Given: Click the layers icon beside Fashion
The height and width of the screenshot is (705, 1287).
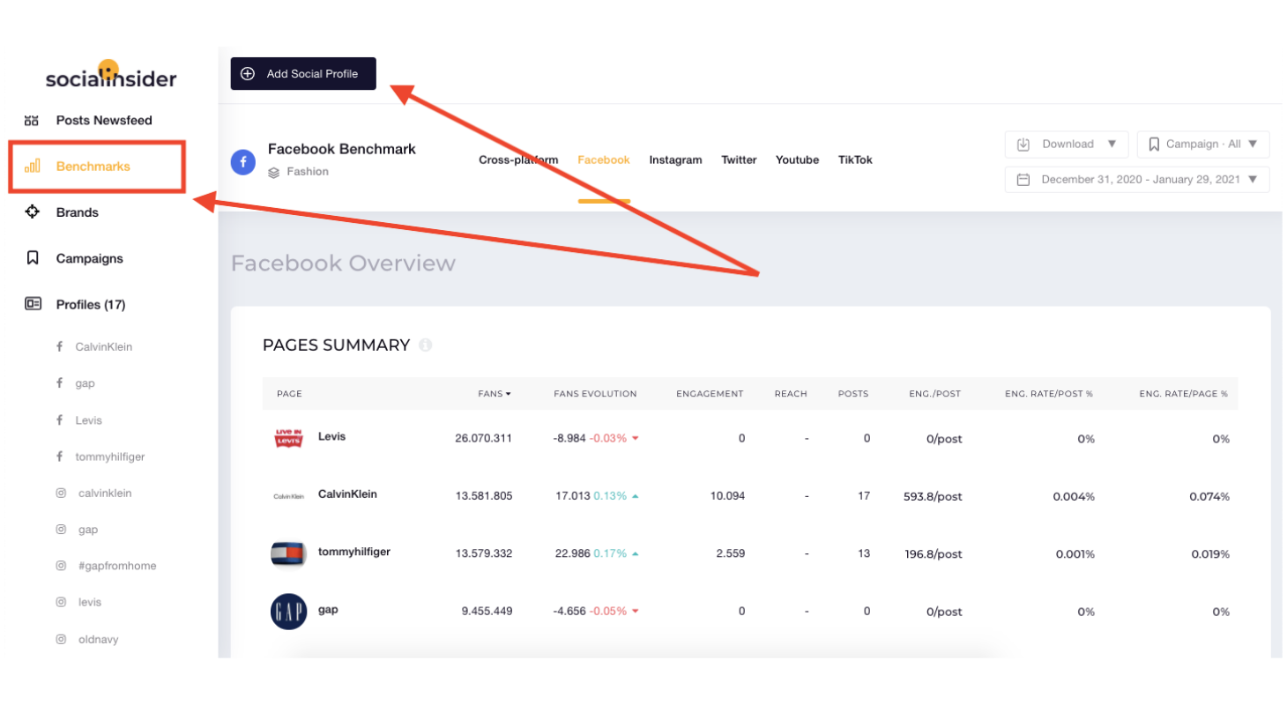Looking at the screenshot, I should pos(274,172).
